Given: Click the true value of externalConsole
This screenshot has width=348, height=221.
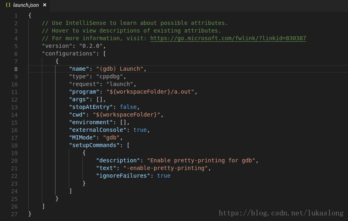Looking at the screenshot, I should click(x=140, y=130).
